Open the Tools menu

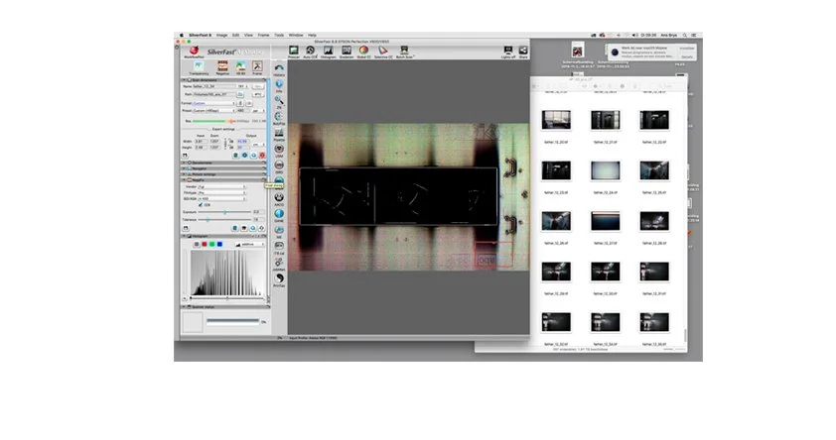(279, 35)
